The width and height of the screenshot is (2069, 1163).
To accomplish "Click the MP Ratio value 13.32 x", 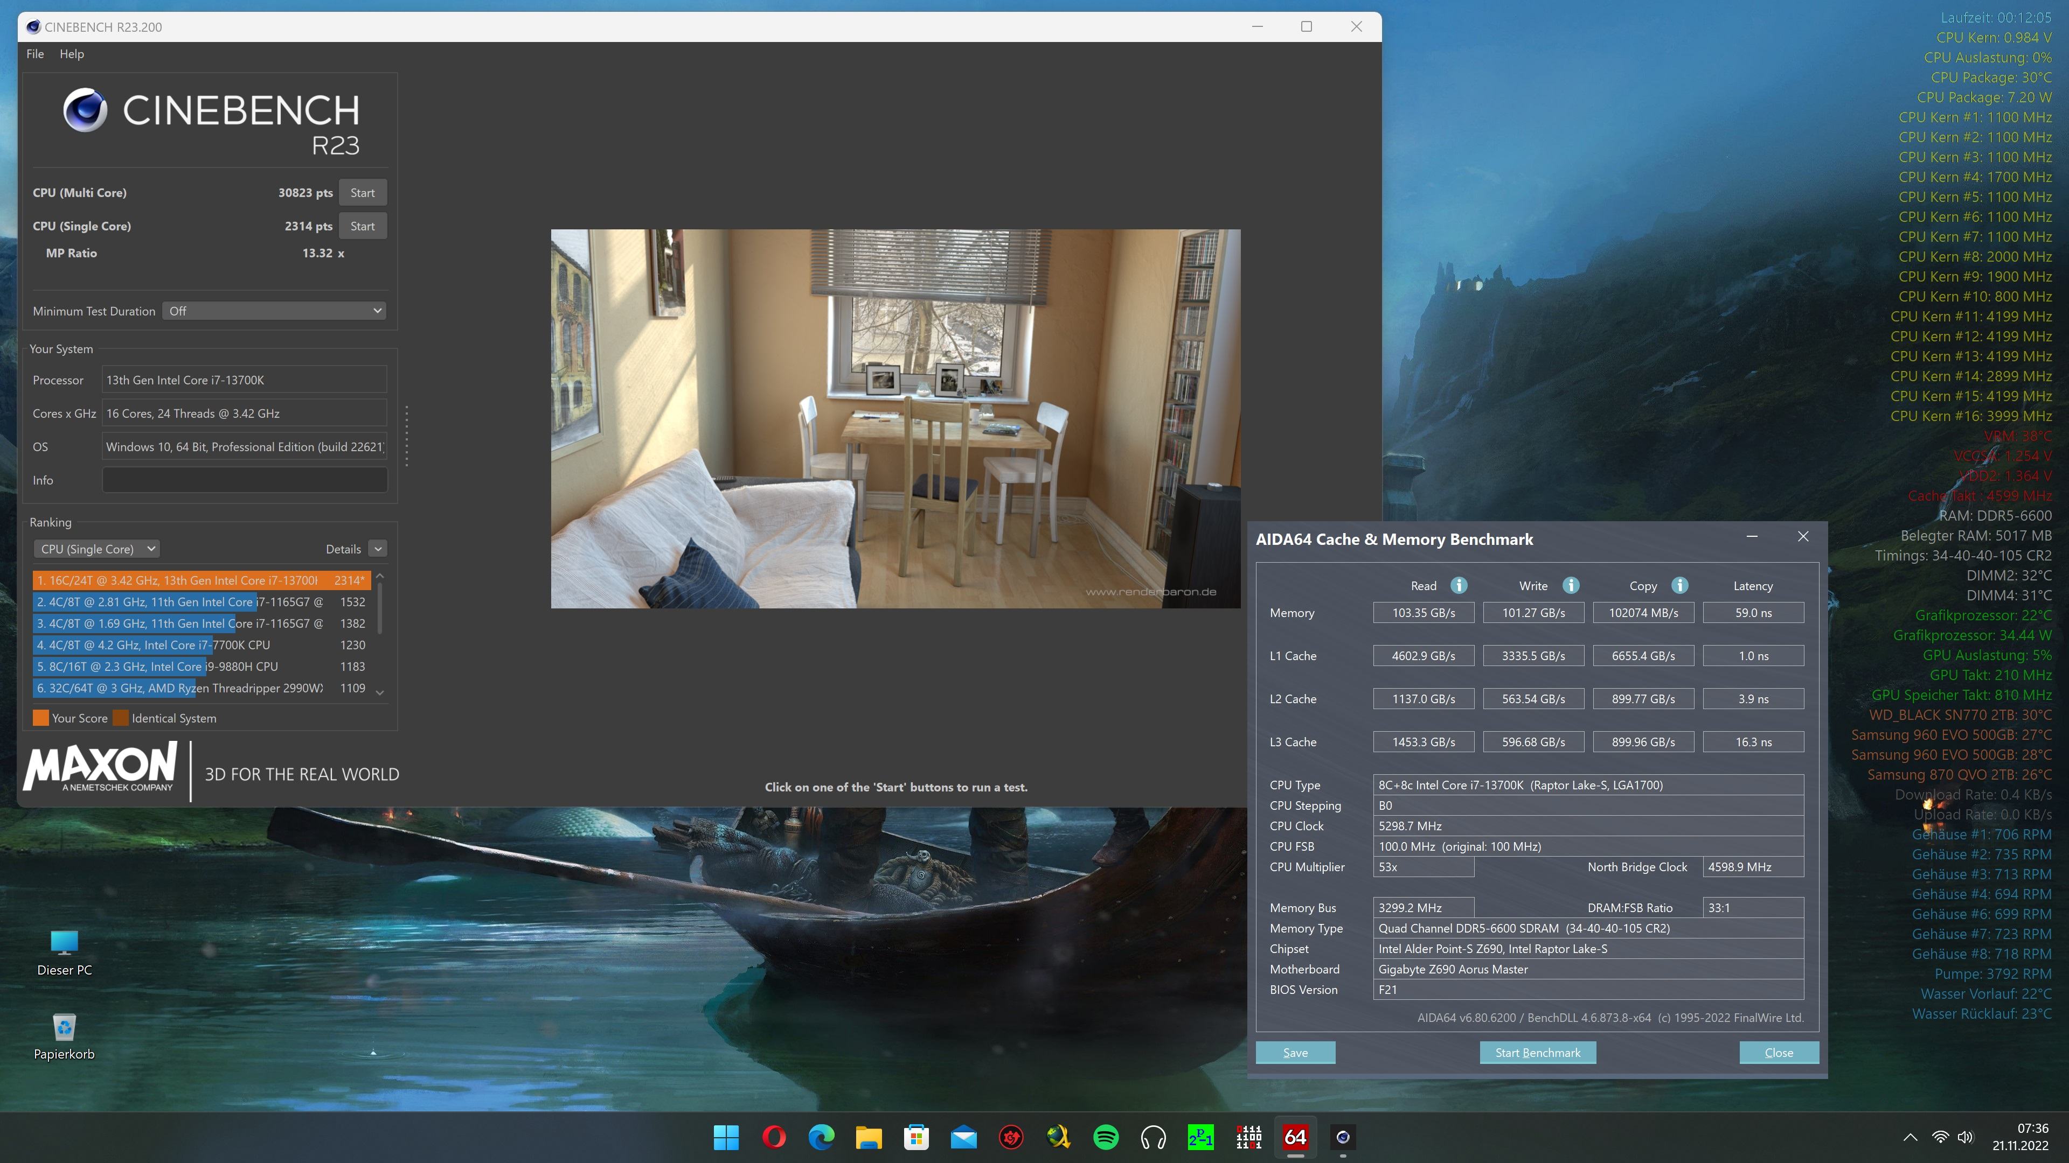I will [x=323, y=253].
